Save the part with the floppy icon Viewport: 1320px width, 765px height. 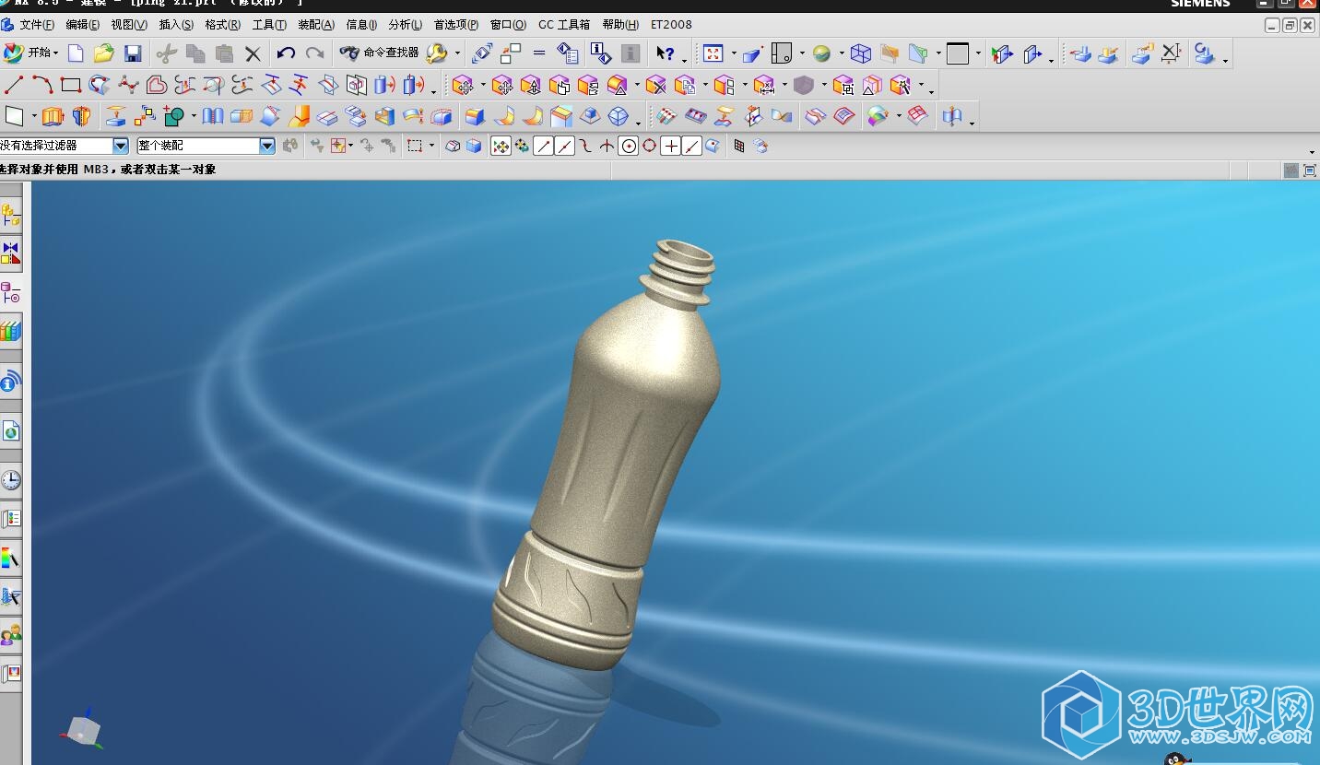coord(133,53)
